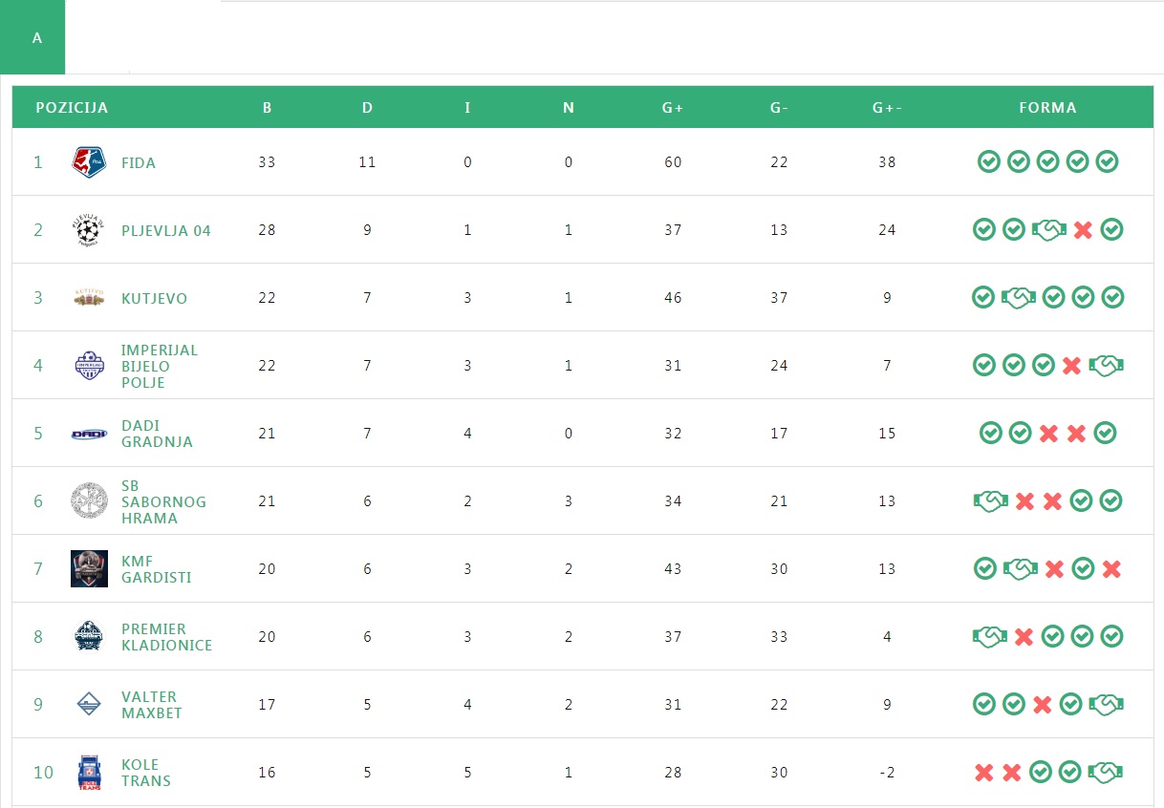Image resolution: width=1164 pixels, height=808 pixels.
Task: Click the Premier Kladionice logo
Action: 89,637
